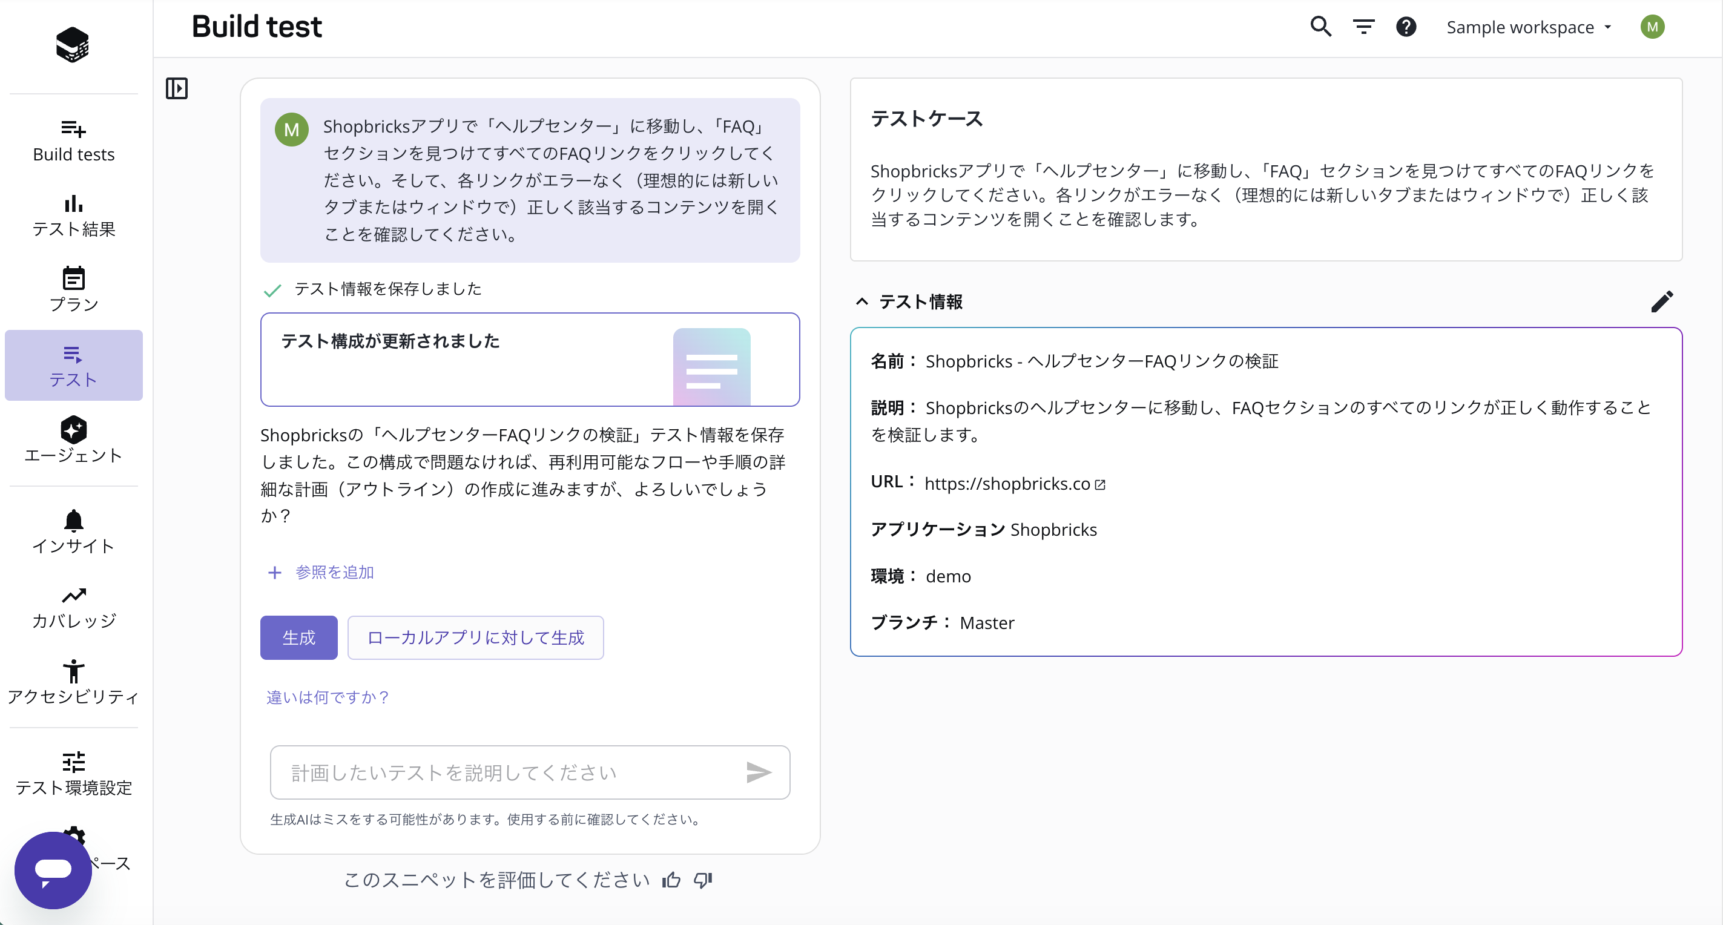Edit テスト情報 with the pencil icon

point(1662,301)
